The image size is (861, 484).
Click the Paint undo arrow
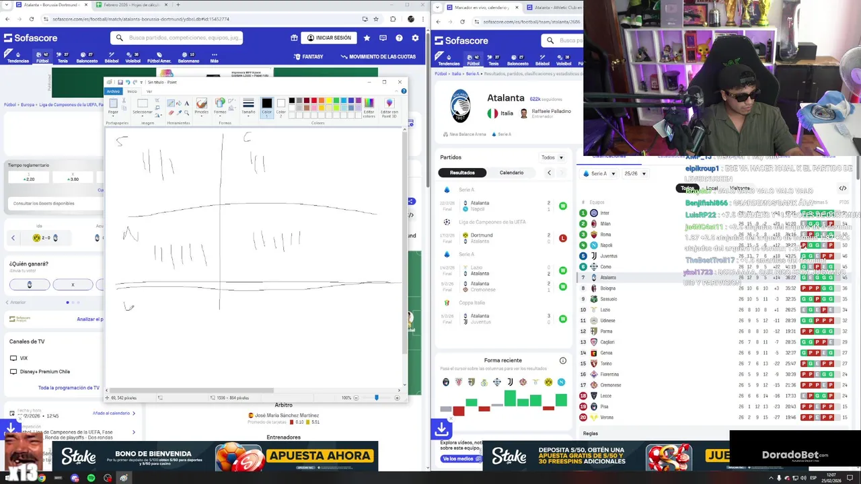[128, 82]
